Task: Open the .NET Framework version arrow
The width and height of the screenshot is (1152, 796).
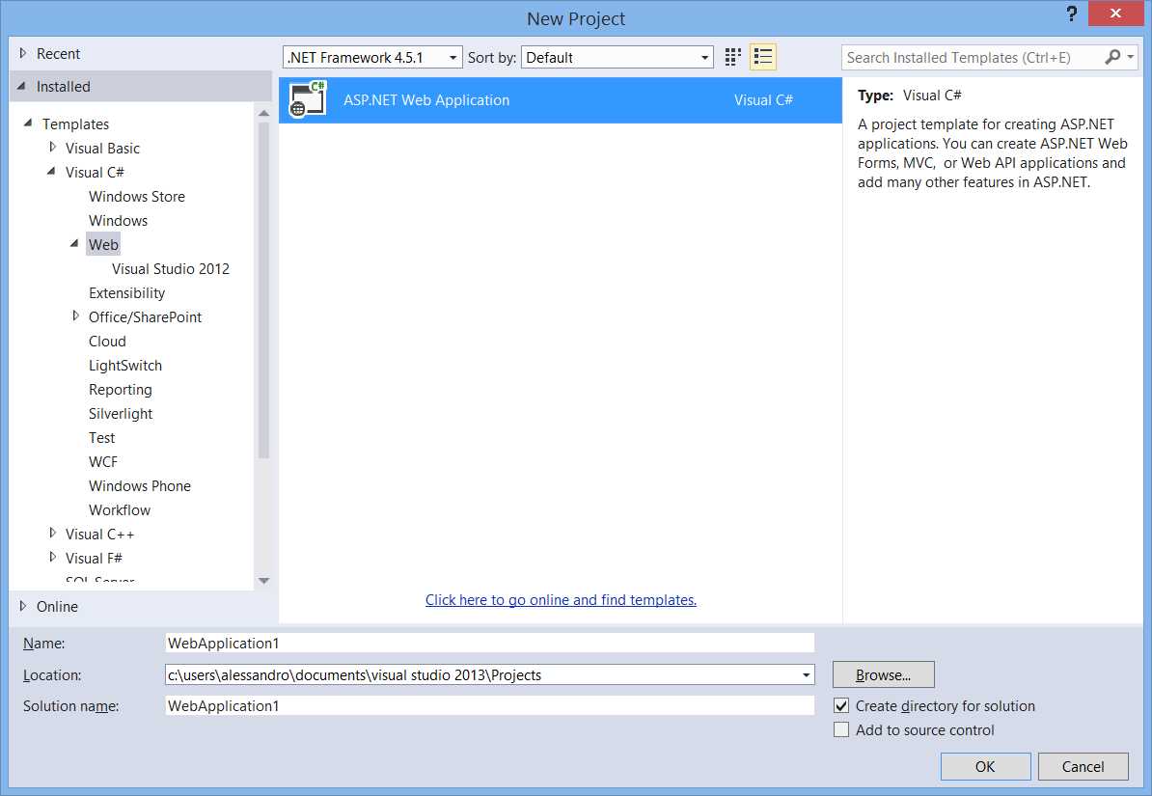Action: pyautogui.click(x=453, y=57)
